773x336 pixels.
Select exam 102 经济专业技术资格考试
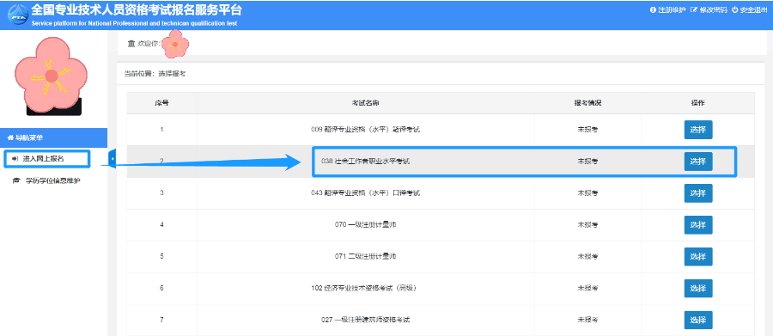698,288
